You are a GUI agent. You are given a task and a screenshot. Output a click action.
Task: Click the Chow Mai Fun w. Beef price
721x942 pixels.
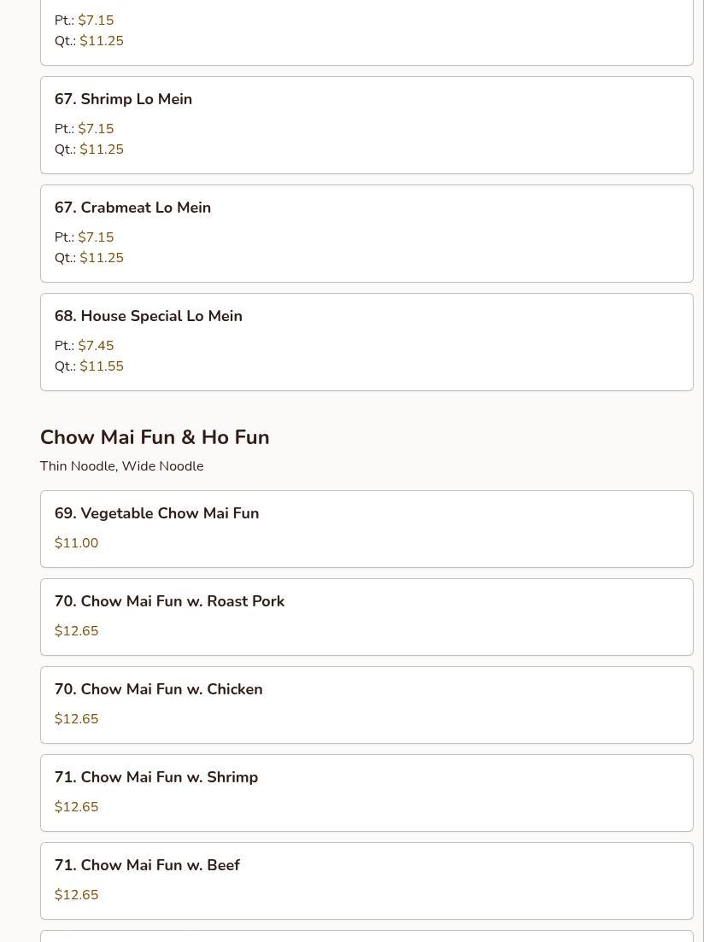76,895
